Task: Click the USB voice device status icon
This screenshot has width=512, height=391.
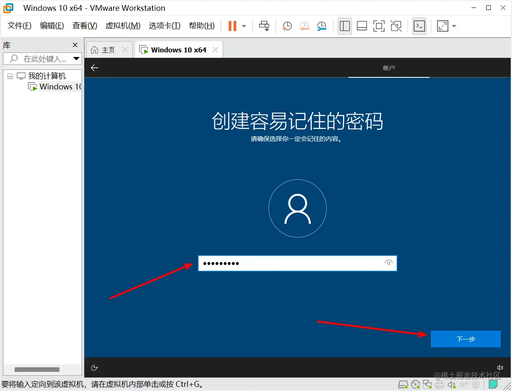Action: point(464,384)
